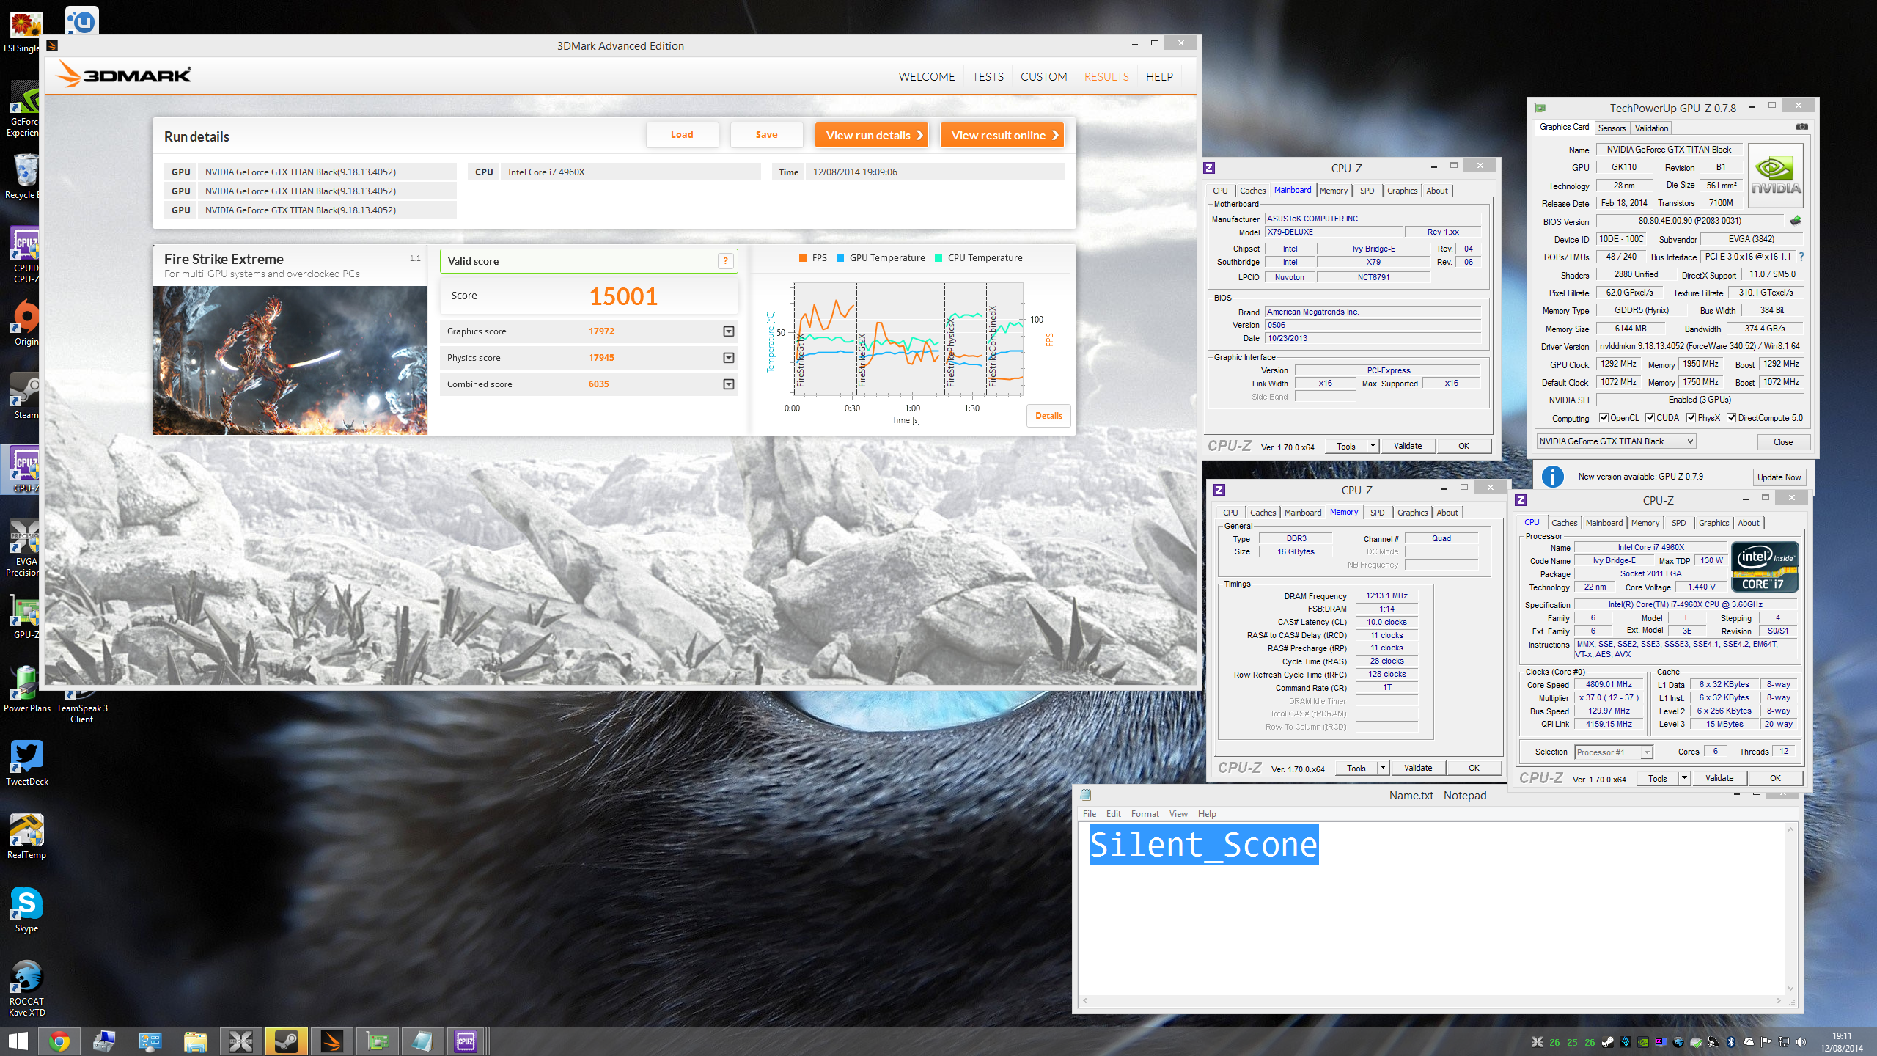The height and width of the screenshot is (1056, 1877).
Task: Click the View result online button
Action: 1002,135
